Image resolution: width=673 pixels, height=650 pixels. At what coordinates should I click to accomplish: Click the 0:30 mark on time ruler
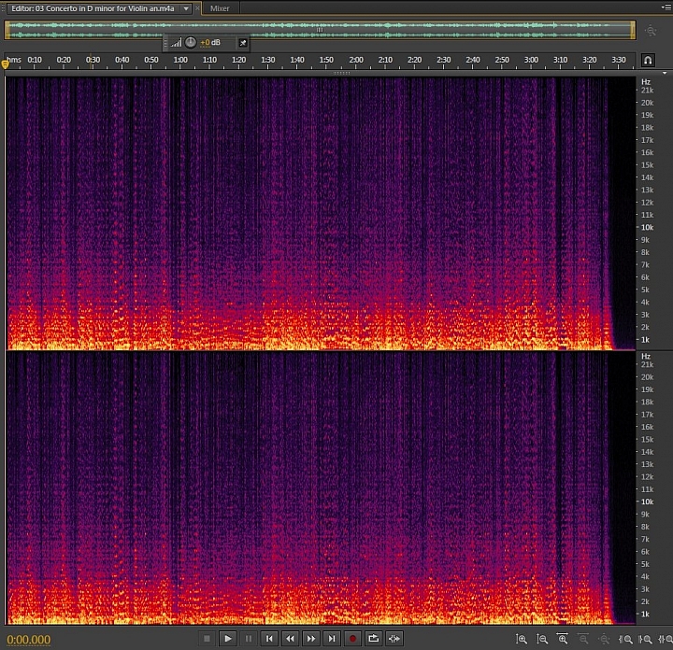[93, 60]
